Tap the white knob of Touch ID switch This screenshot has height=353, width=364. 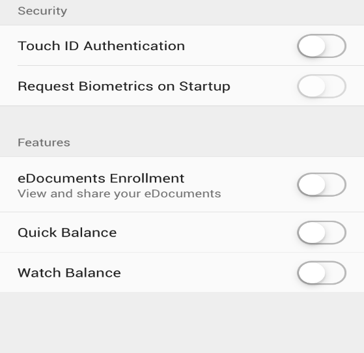pos(312,46)
